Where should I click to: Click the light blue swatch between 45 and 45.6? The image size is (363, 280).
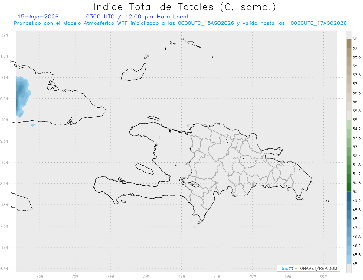coord(349,259)
